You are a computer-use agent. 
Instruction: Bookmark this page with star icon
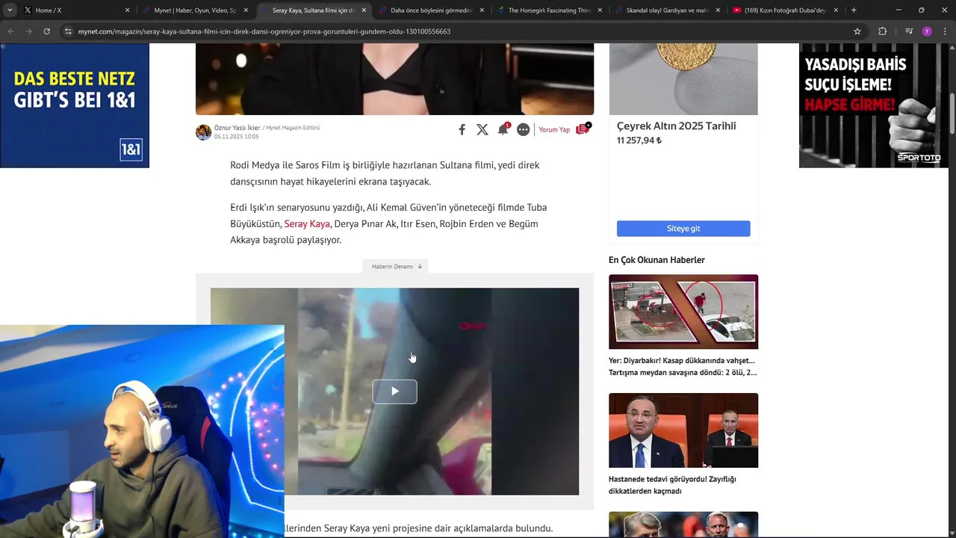click(x=857, y=31)
